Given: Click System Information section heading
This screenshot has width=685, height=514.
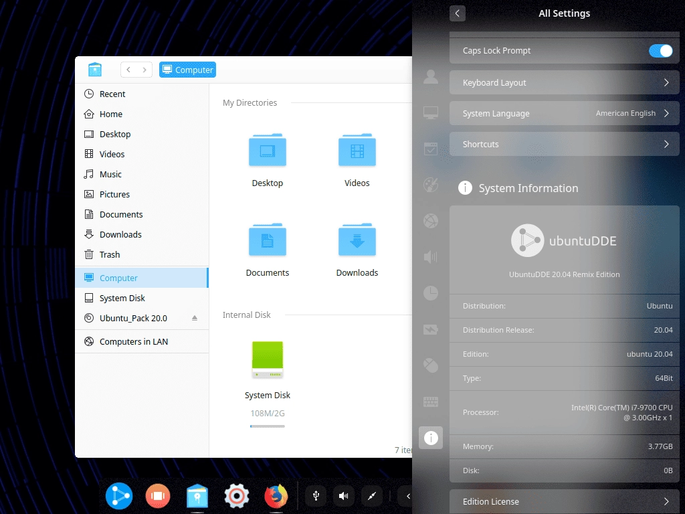Looking at the screenshot, I should [x=528, y=188].
